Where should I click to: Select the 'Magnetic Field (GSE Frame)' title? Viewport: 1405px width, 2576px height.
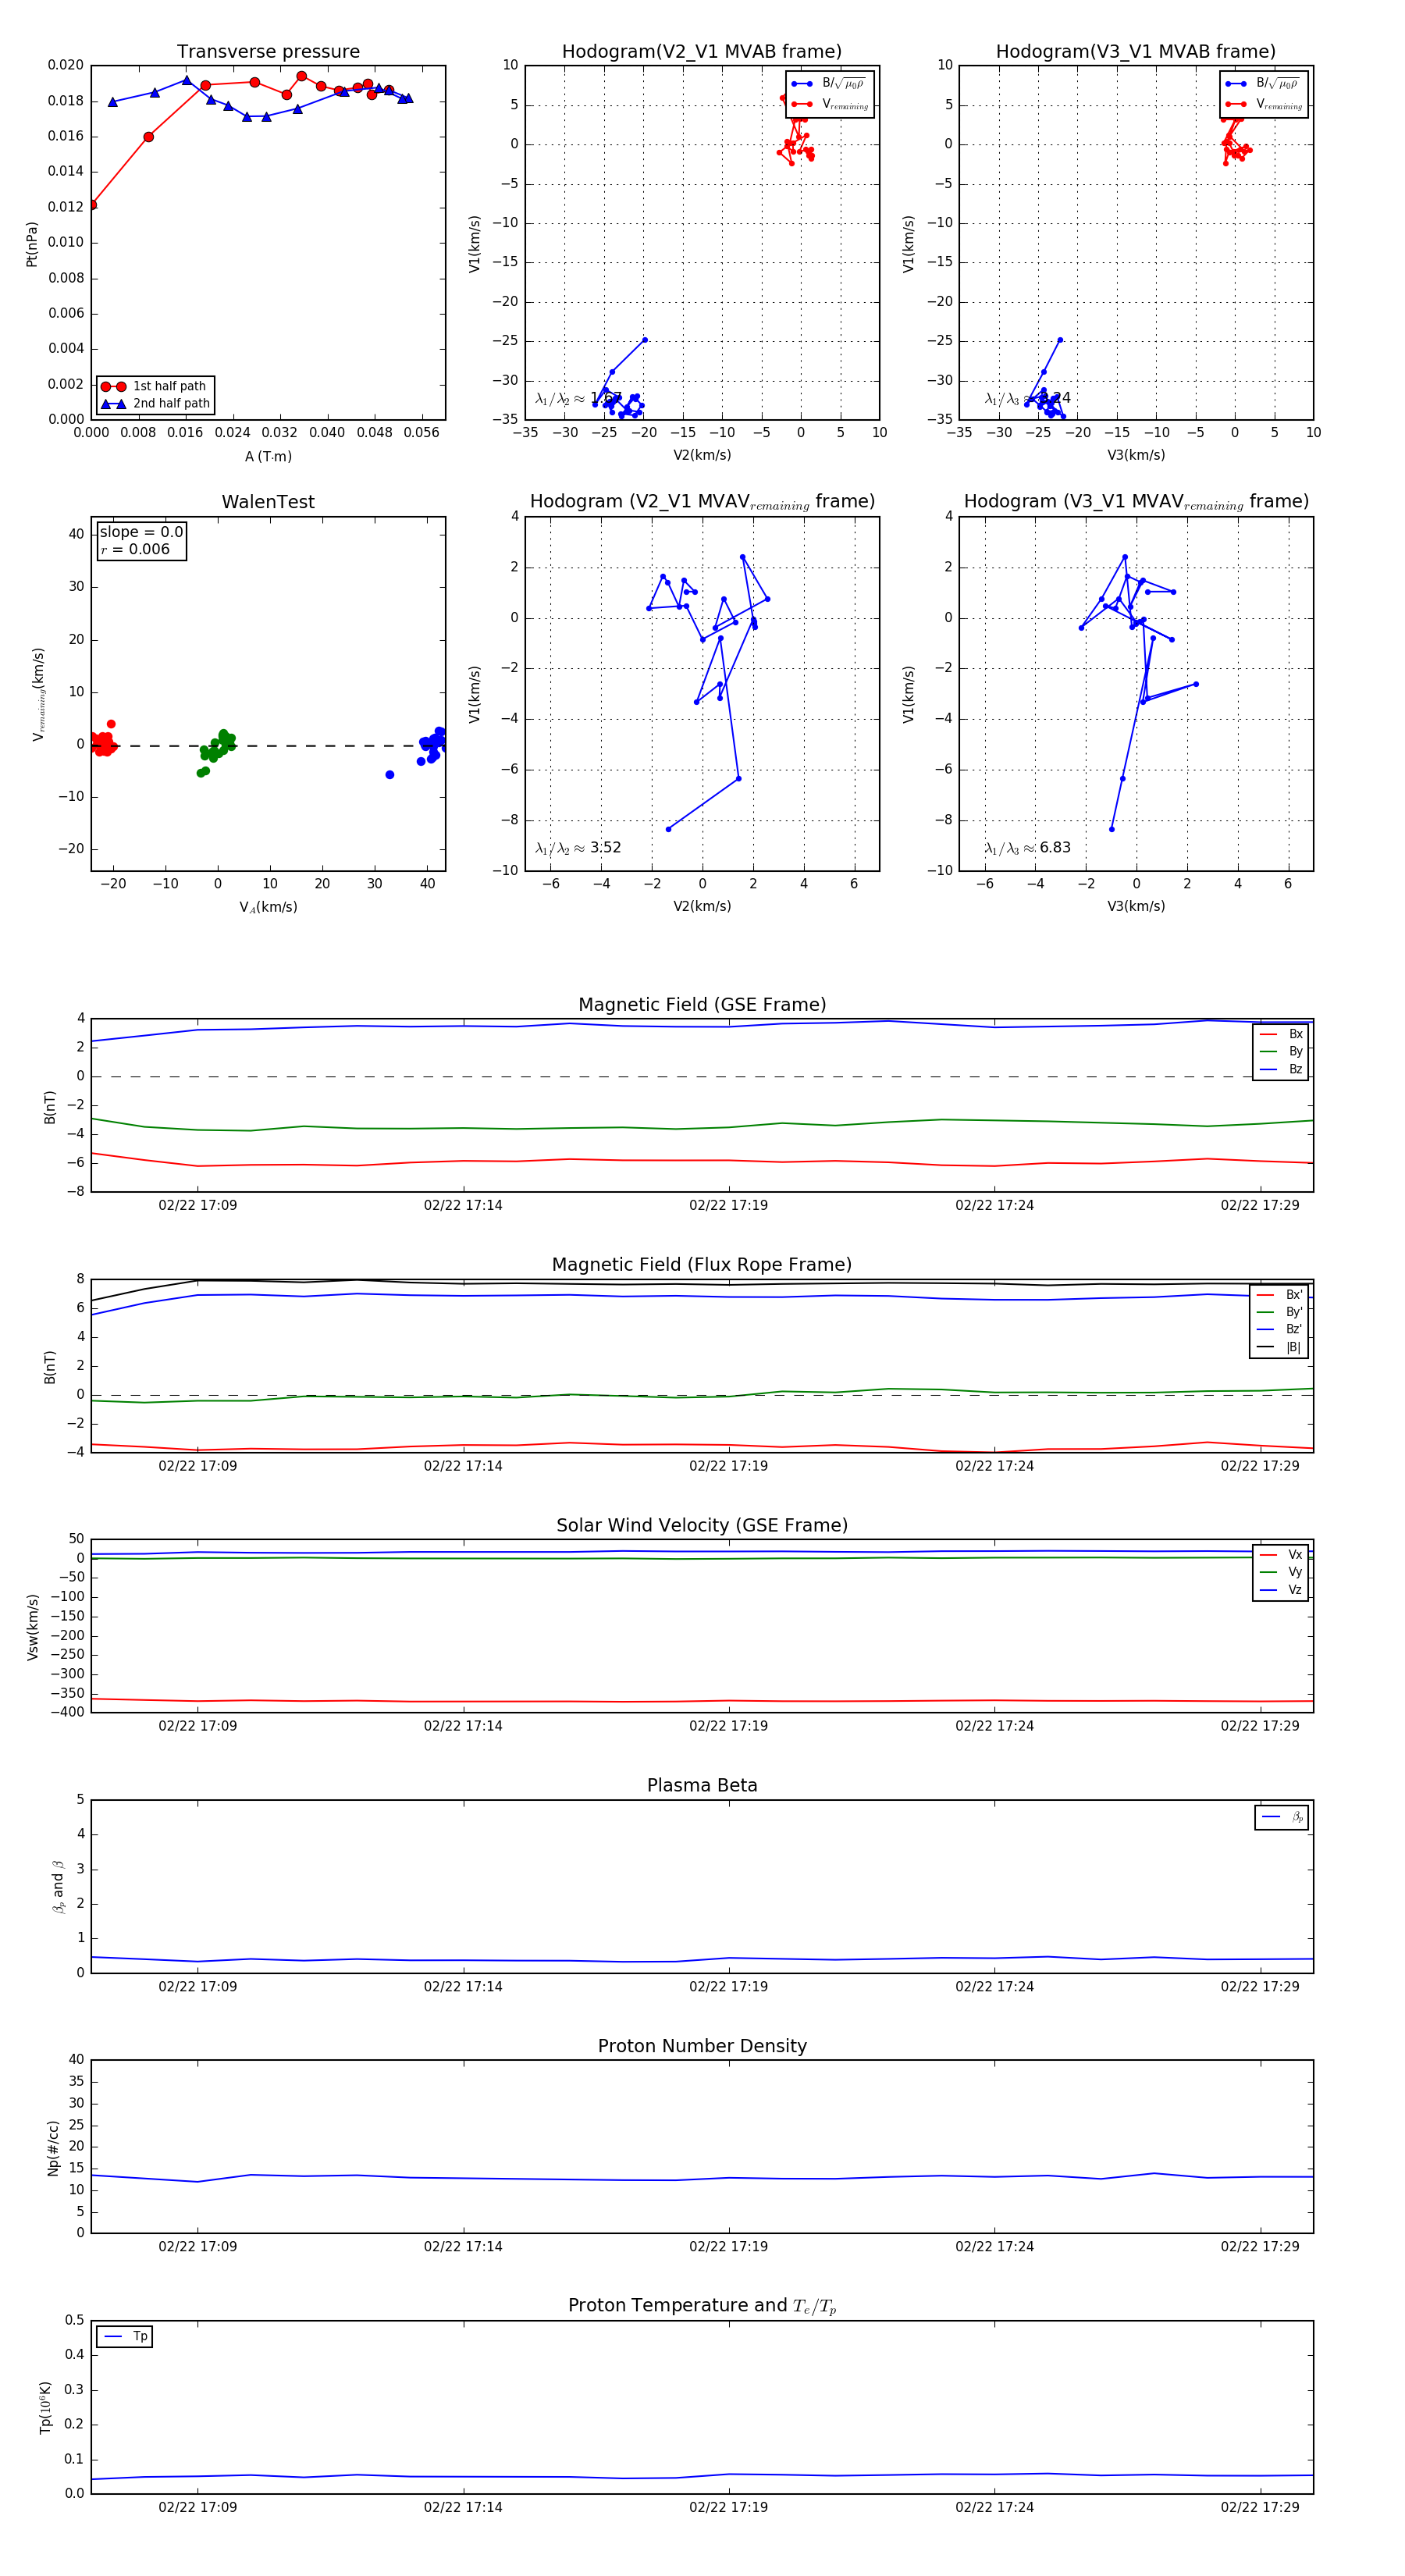coord(702,1005)
